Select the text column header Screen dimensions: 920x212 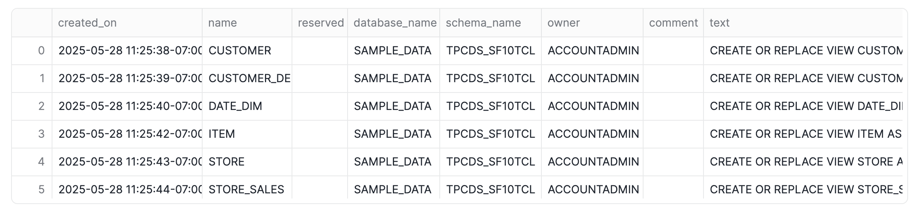tap(803, 23)
